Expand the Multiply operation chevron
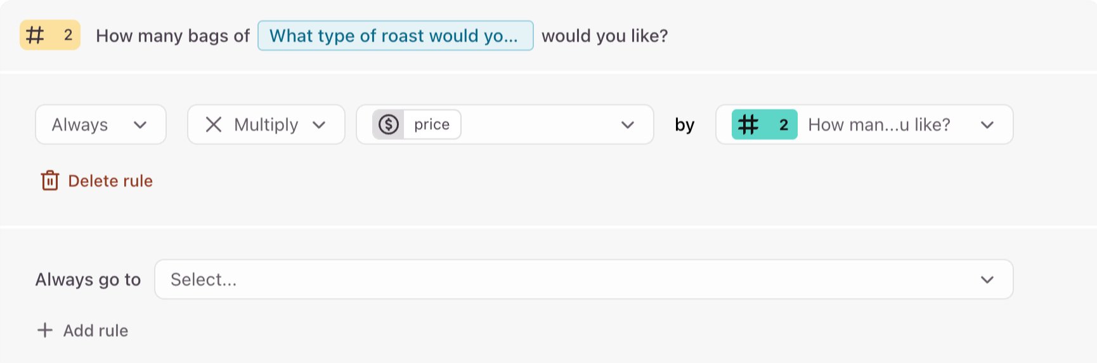 [319, 124]
